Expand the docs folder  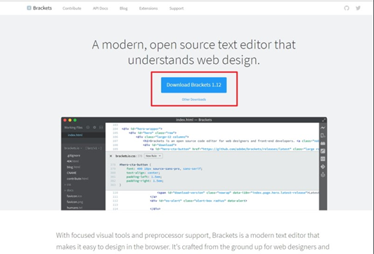click(69, 190)
